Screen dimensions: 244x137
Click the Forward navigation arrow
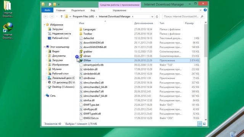[52, 16]
